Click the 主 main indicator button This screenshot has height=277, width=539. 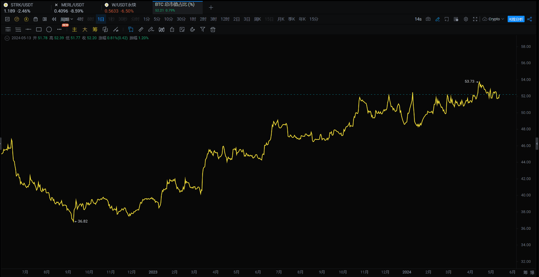(x=74, y=29)
